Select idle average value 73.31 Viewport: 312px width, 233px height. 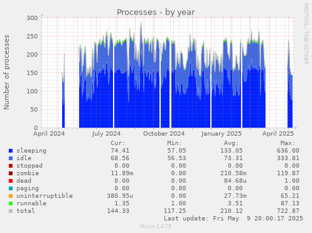[x=233, y=158]
